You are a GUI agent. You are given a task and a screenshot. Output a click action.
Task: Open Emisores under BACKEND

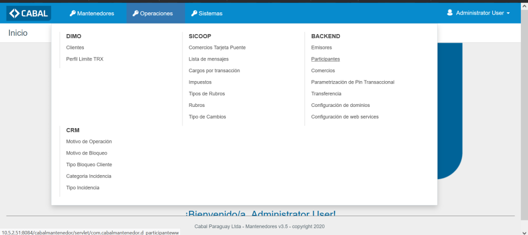click(x=321, y=48)
